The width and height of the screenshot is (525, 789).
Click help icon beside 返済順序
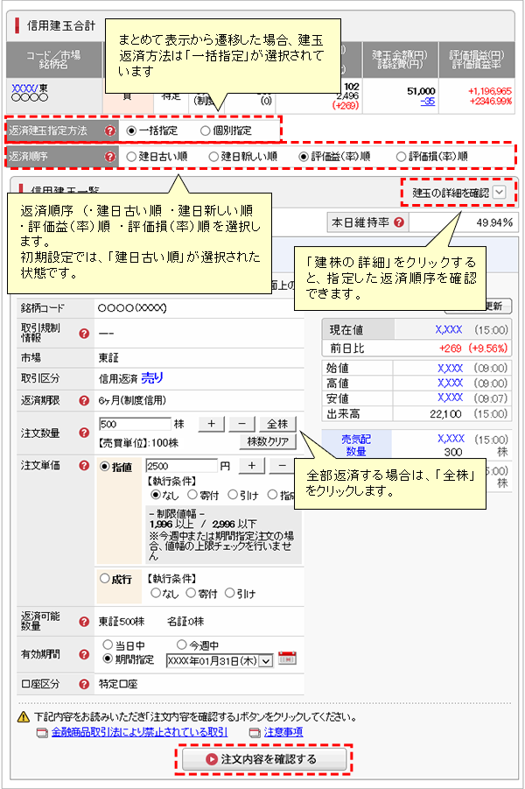coord(110,157)
